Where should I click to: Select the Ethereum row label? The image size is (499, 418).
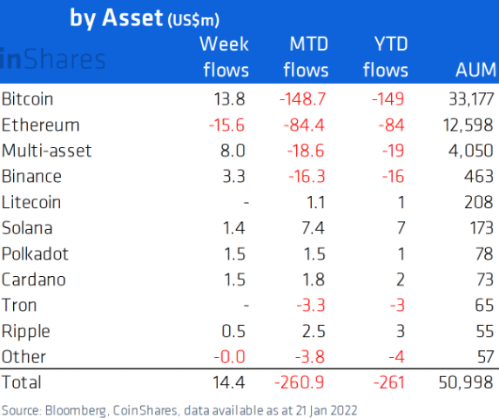40,125
